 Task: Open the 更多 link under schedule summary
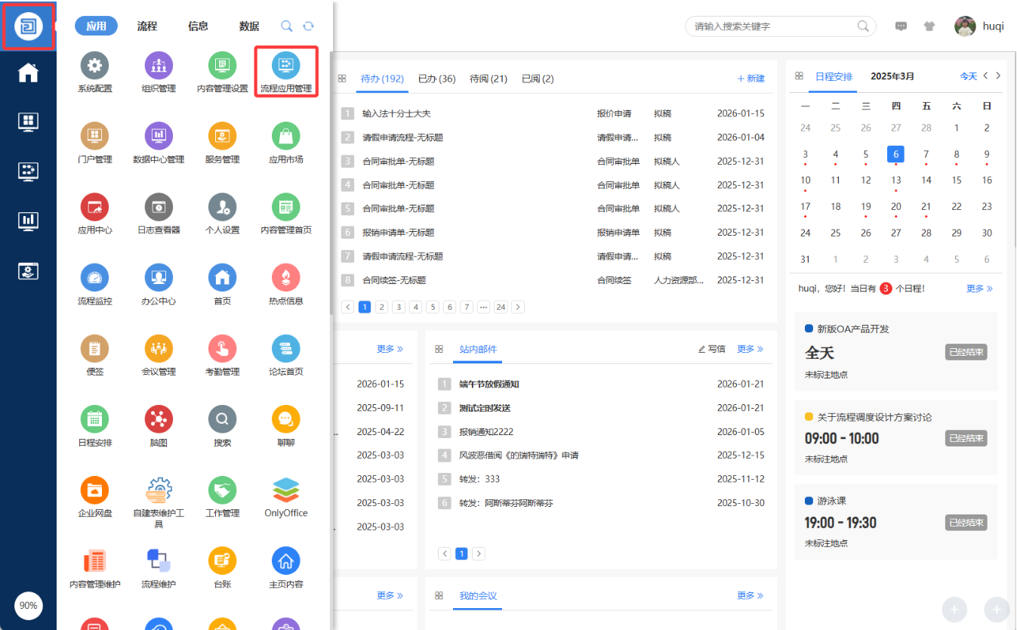point(979,289)
